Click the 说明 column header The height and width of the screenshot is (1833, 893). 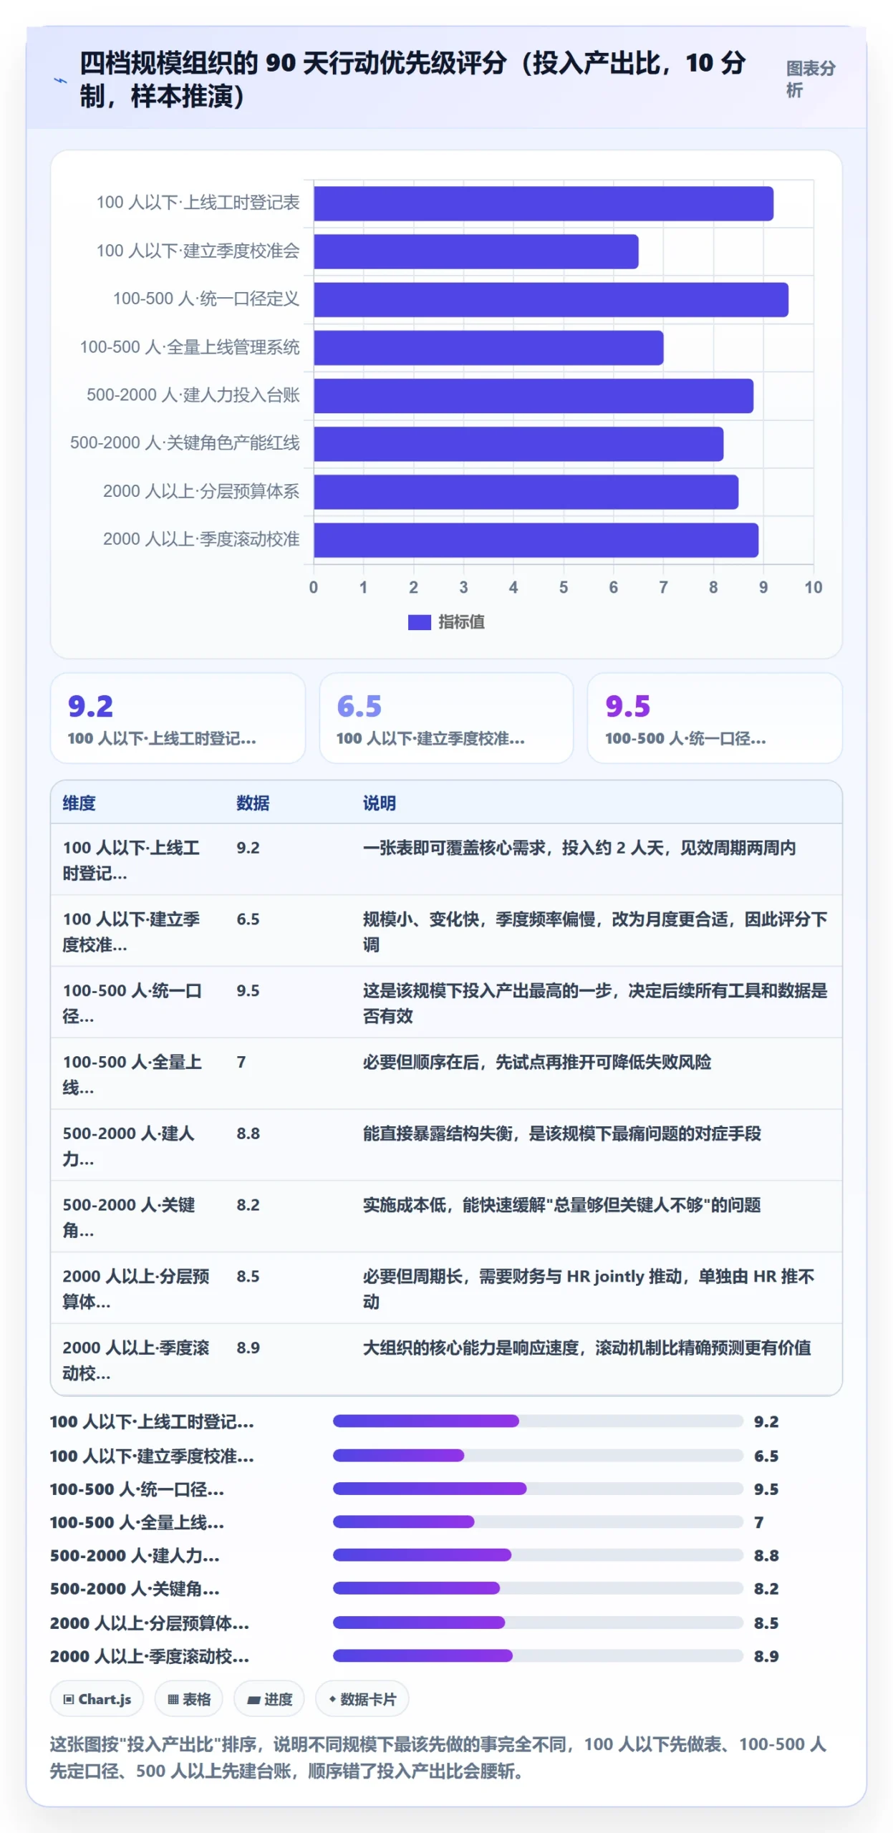point(379,802)
